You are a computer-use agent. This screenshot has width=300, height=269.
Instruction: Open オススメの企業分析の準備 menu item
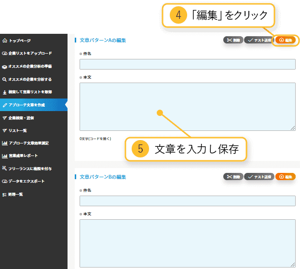27,67
